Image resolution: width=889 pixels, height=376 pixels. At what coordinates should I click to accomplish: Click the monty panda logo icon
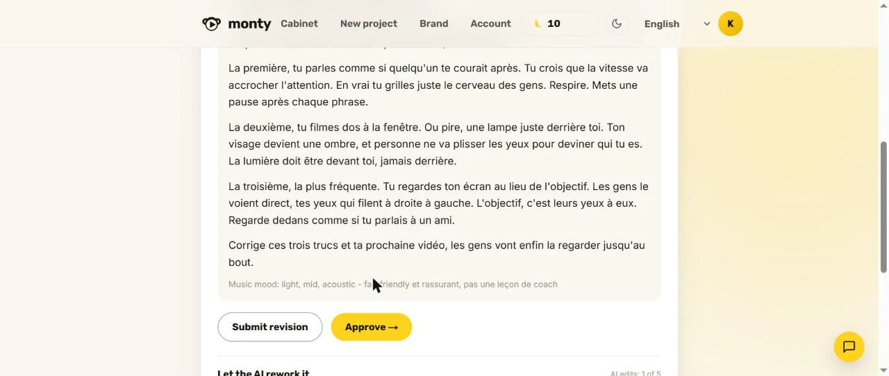pos(211,24)
